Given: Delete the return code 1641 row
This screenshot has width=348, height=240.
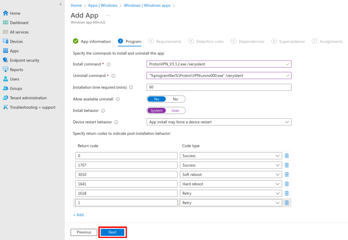Looking at the screenshot, I should click(x=287, y=184).
